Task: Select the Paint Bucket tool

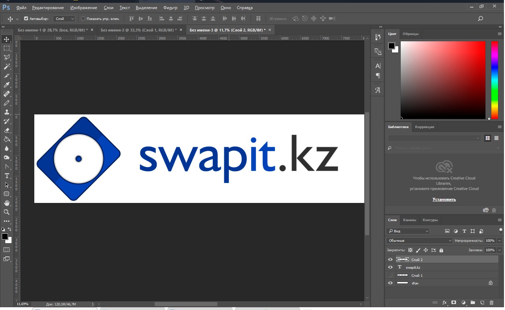Action: coord(7,139)
